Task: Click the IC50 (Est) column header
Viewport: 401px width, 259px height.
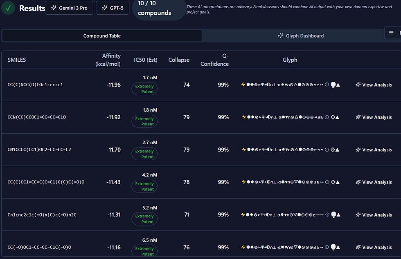Action: click(146, 60)
